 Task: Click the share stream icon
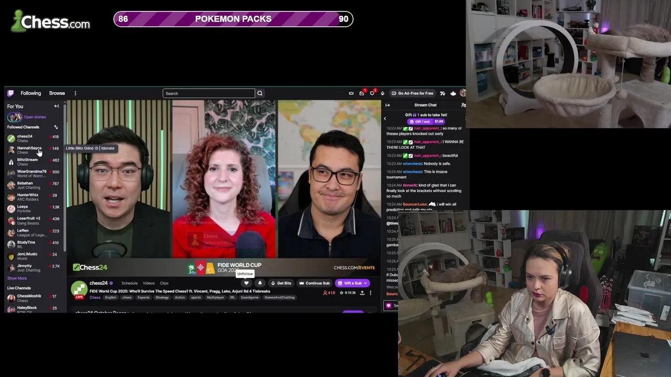pos(362,293)
